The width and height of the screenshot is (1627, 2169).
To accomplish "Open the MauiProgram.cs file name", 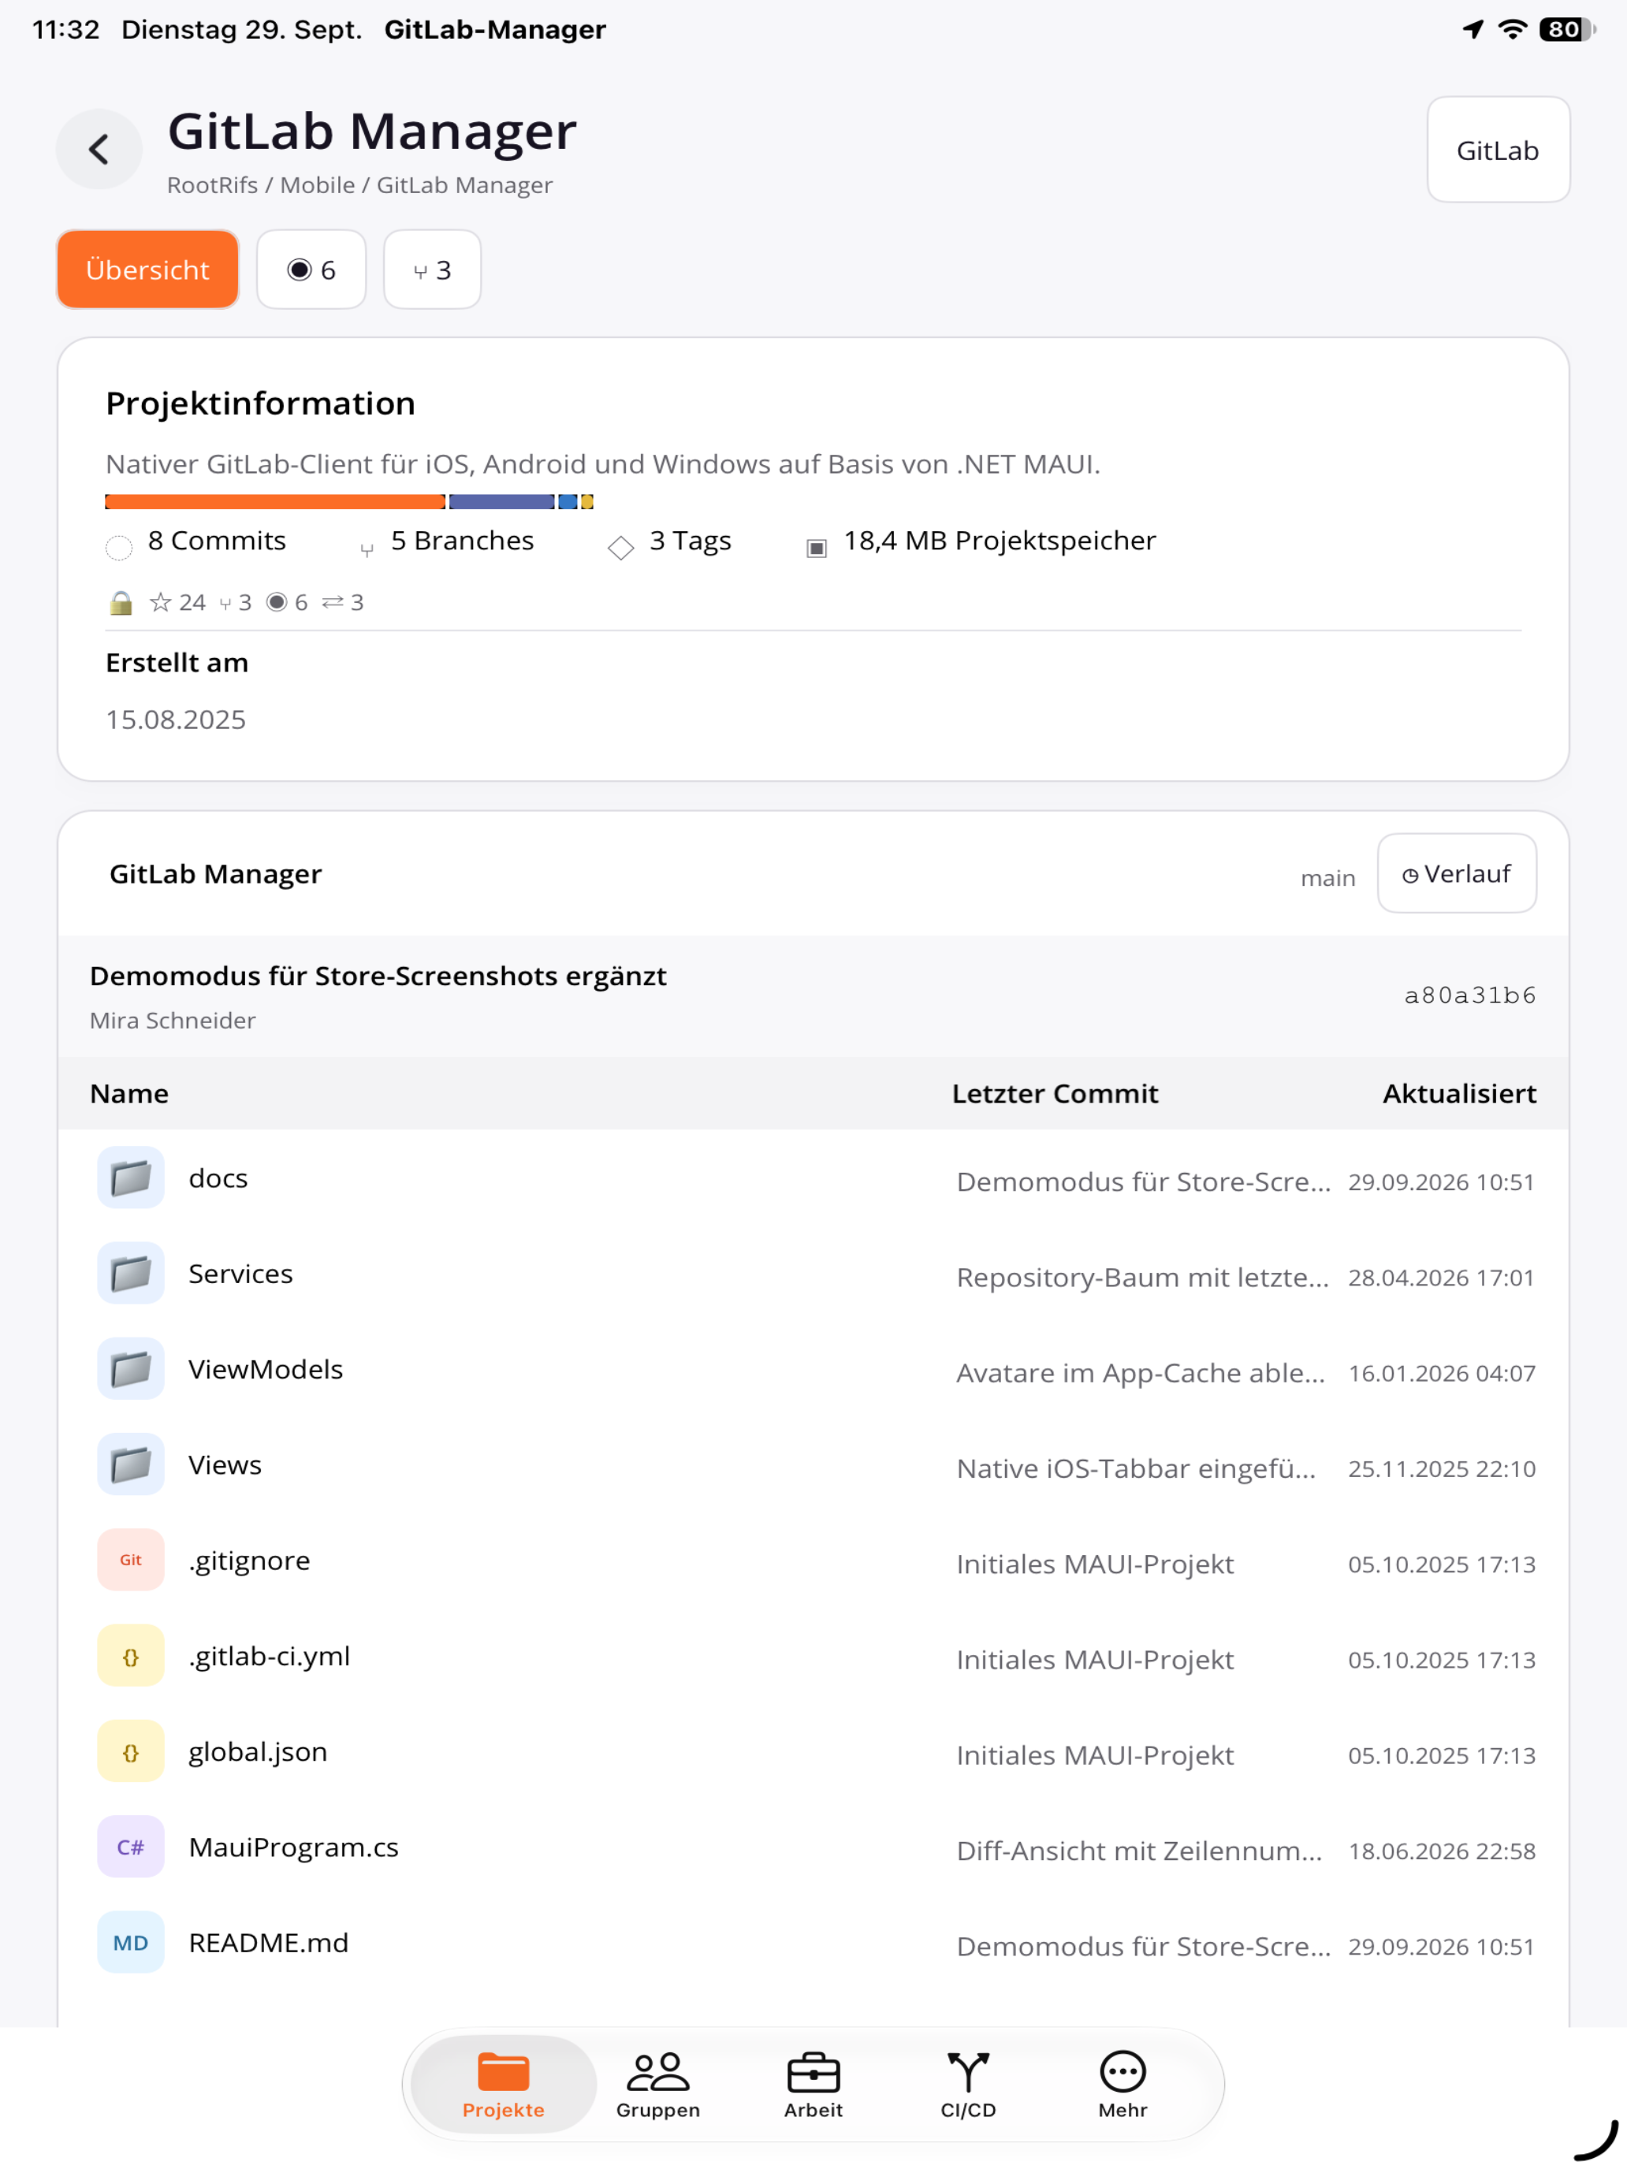I will [293, 1847].
